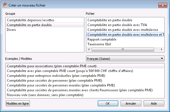Click the left arrow of Fichier scrollbar
170x112 pixels.
click(x=89, y=50)
